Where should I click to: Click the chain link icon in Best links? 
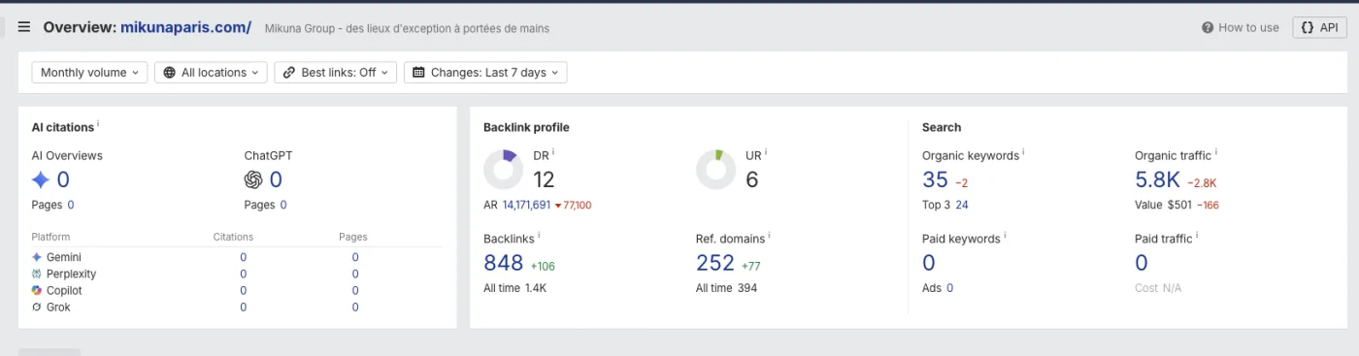coord(290,73)
